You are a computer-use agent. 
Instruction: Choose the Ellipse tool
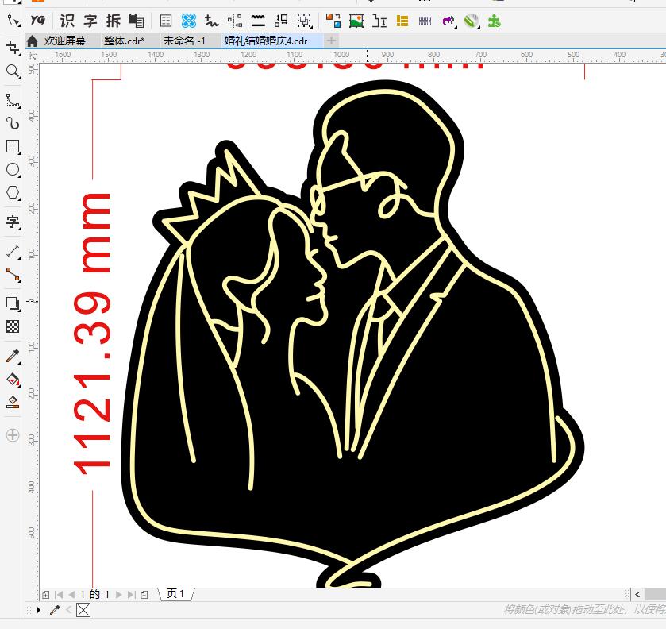13,170
